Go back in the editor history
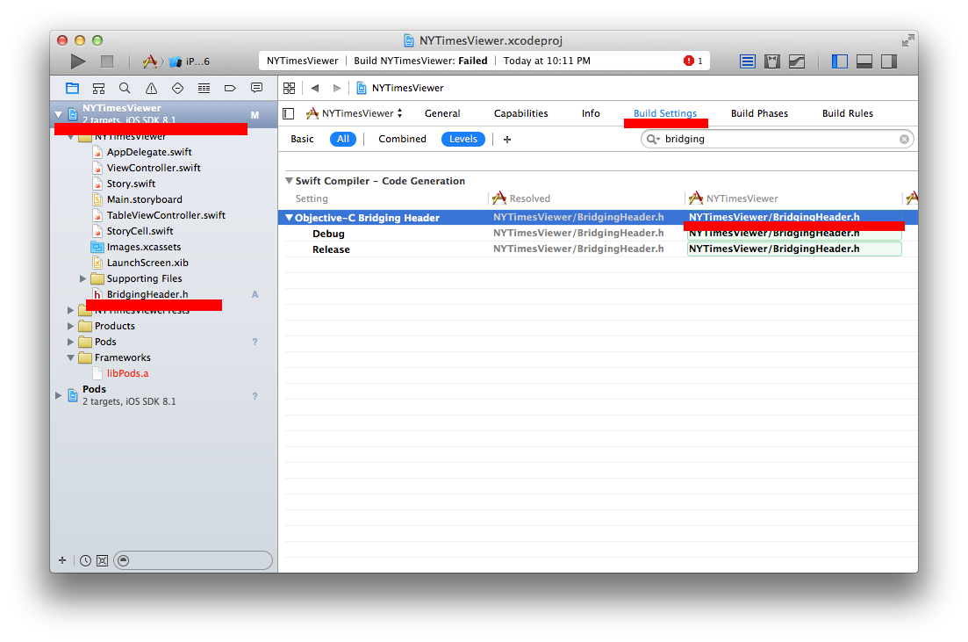This screenshot has width=968, height=642. 315,88
